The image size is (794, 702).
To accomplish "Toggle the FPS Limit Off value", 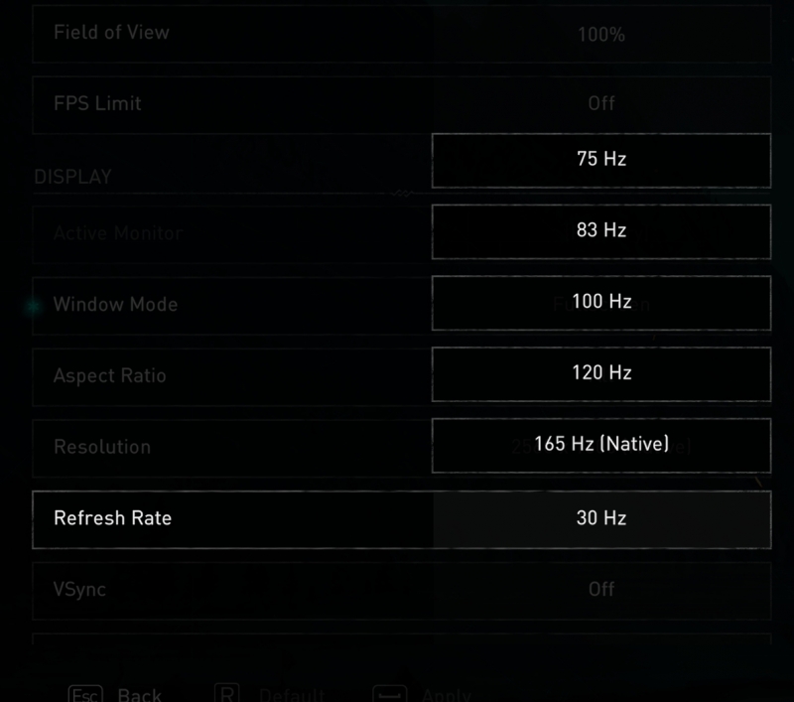I will tap(601, 103).
